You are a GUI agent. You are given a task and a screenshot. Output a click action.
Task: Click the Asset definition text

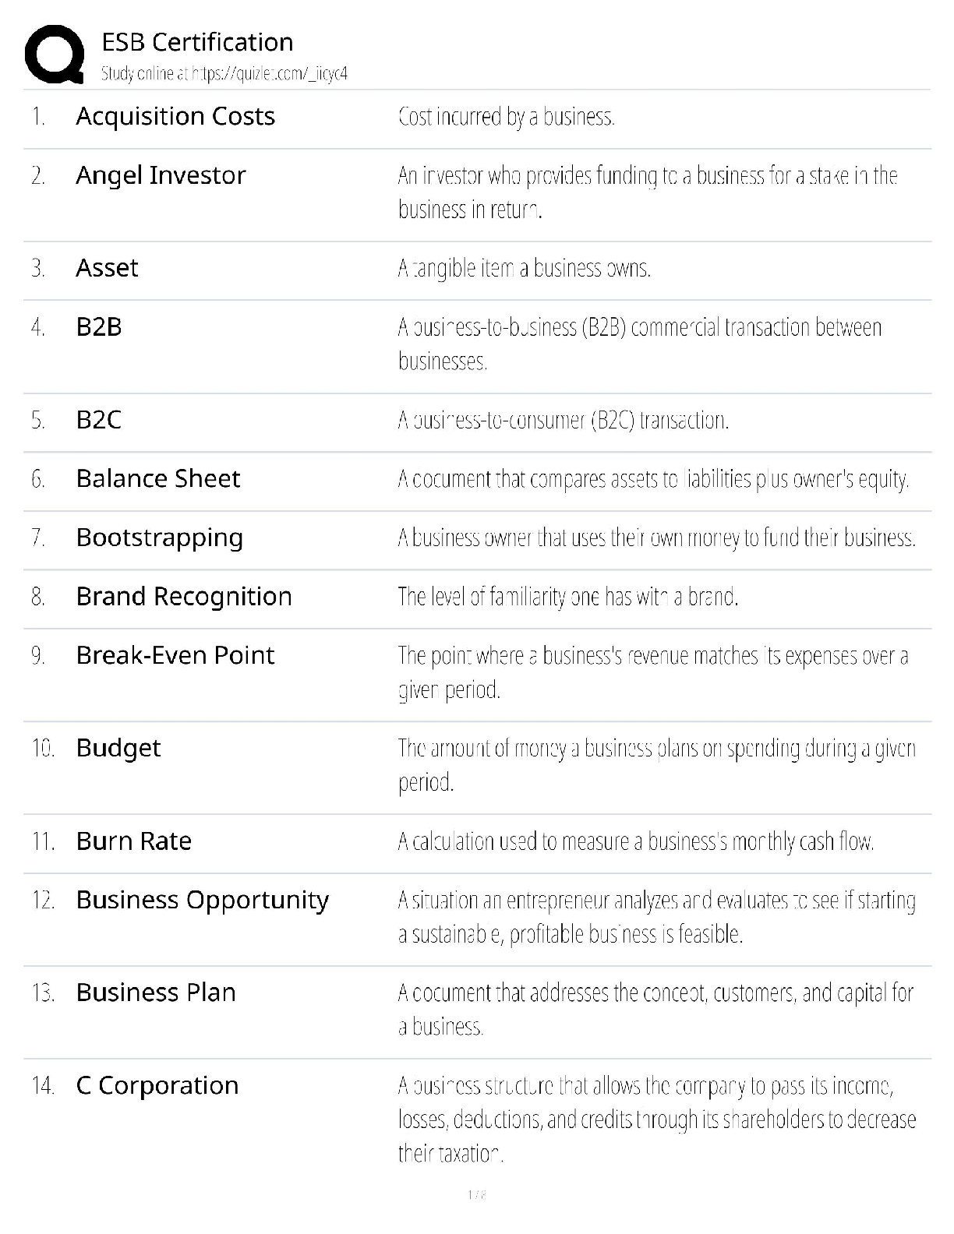click(524, 268)
